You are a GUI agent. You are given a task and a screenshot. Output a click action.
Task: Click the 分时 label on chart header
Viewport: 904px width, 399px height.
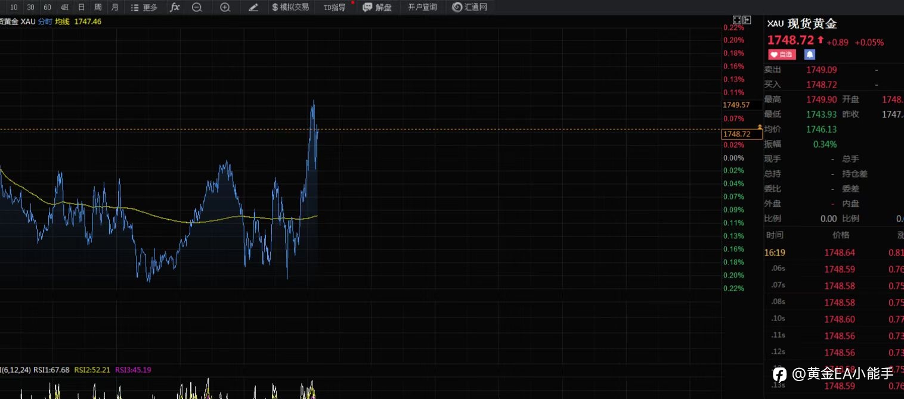point(45,21)
